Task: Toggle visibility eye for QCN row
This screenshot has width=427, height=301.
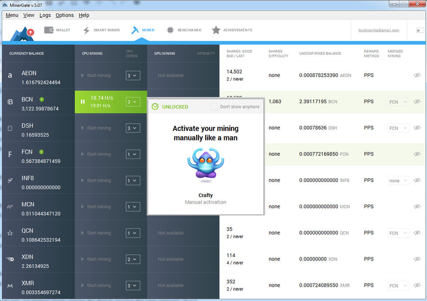Action: (417, 233)
